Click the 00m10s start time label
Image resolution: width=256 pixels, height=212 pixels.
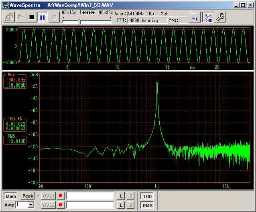[x=69, y=12]
